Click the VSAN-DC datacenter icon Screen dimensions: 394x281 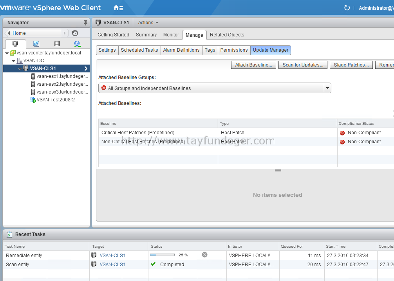(x=19, y=61)
